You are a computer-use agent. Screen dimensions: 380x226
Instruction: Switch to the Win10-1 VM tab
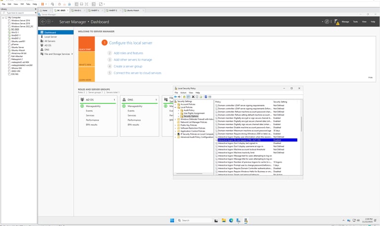click(x=77, y=10)
